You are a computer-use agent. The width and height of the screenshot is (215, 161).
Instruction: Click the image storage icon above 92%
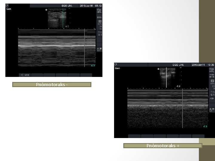click(100, 21)
